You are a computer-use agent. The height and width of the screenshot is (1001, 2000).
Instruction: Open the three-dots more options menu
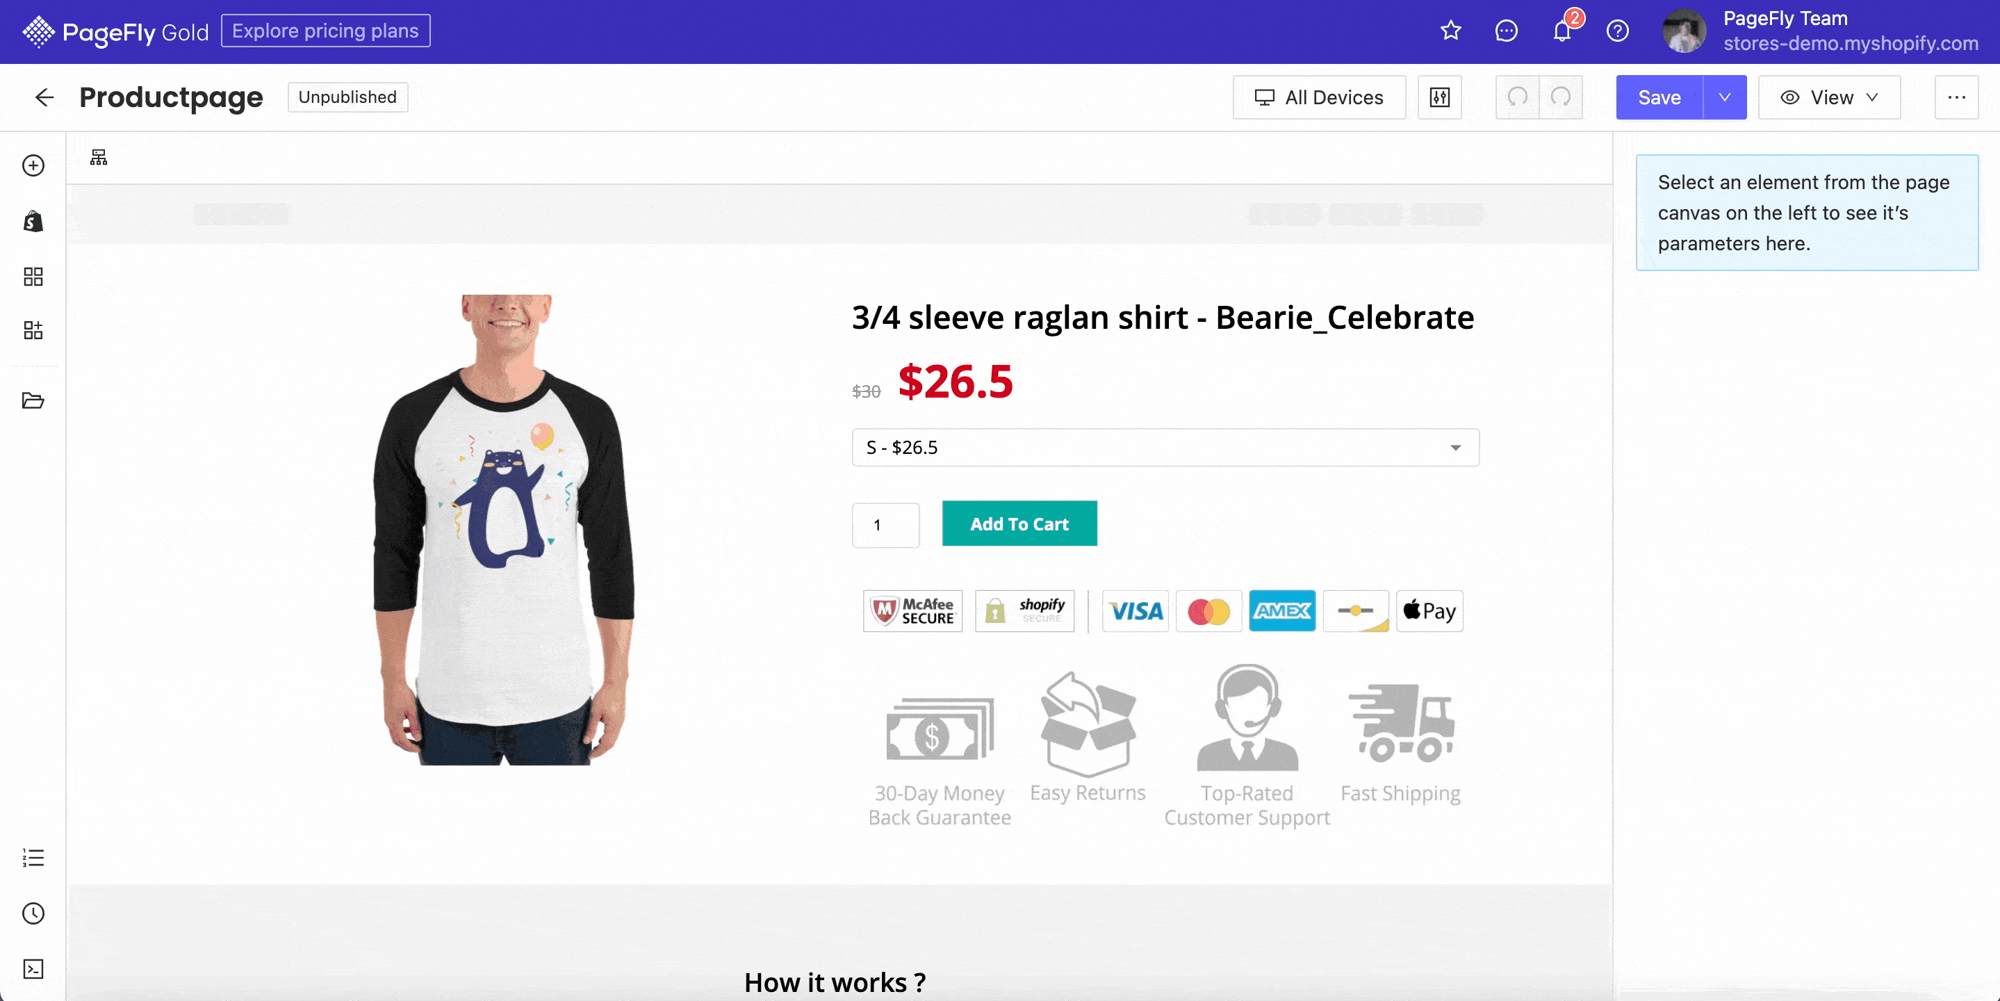[1956, 97]
